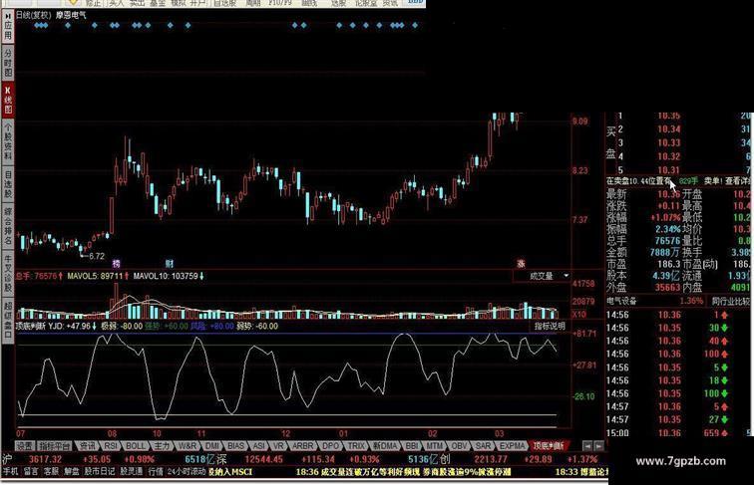Select the 主力 indicator tab
The image size is (754, 485).
point(162,446)
